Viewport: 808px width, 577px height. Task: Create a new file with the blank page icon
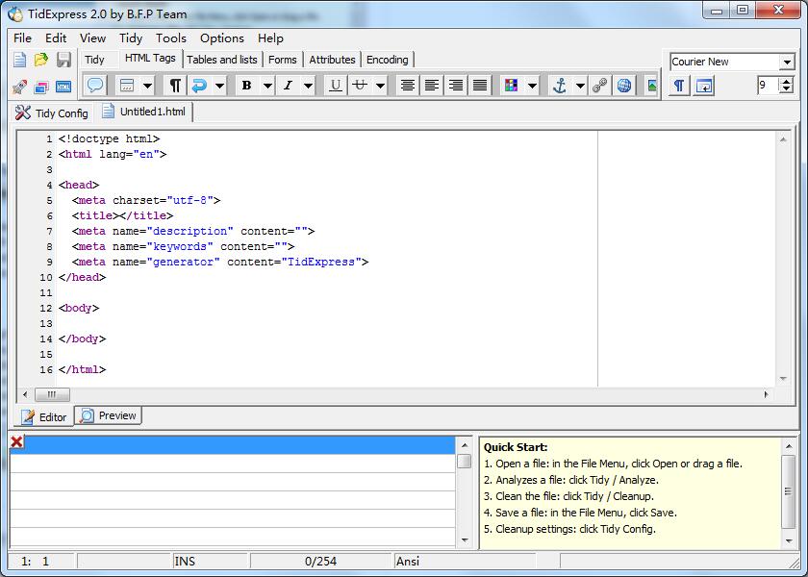pyautogui.click(x=19, y=60)
